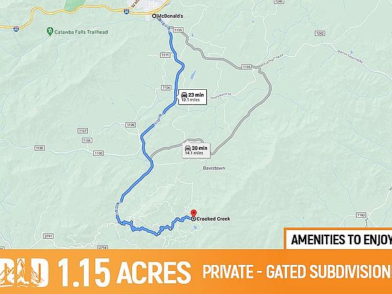
Task: Click the Private - Gated Subdivision text
Action: tap(297, 272)
